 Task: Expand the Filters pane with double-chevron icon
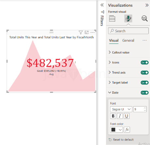tap(102, 5)
